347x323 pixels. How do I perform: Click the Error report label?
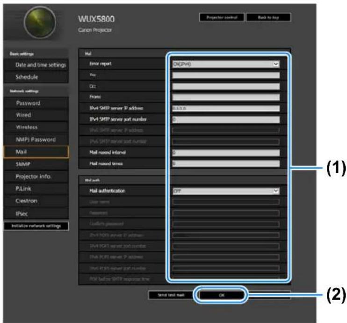(101, 64)
